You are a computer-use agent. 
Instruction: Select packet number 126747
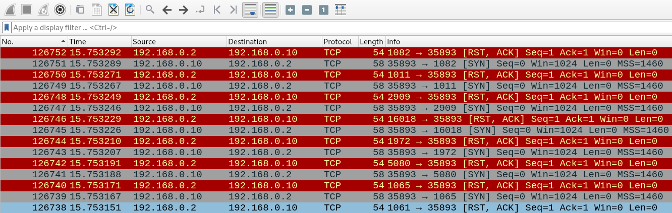[x=336, y=108]
